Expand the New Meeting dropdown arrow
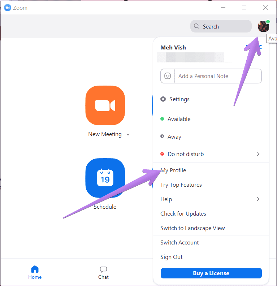Image resolution: width=277 pixels, height=286 pixels. click(128, 135)
